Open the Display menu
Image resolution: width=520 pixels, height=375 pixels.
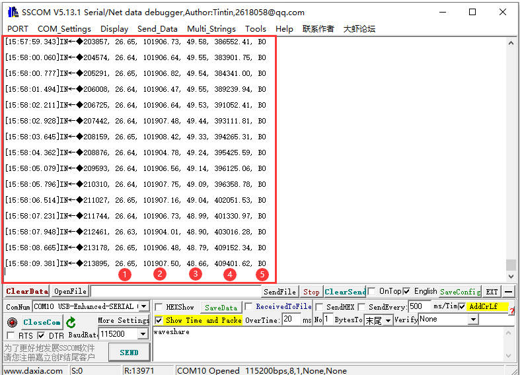click(114, 29)
